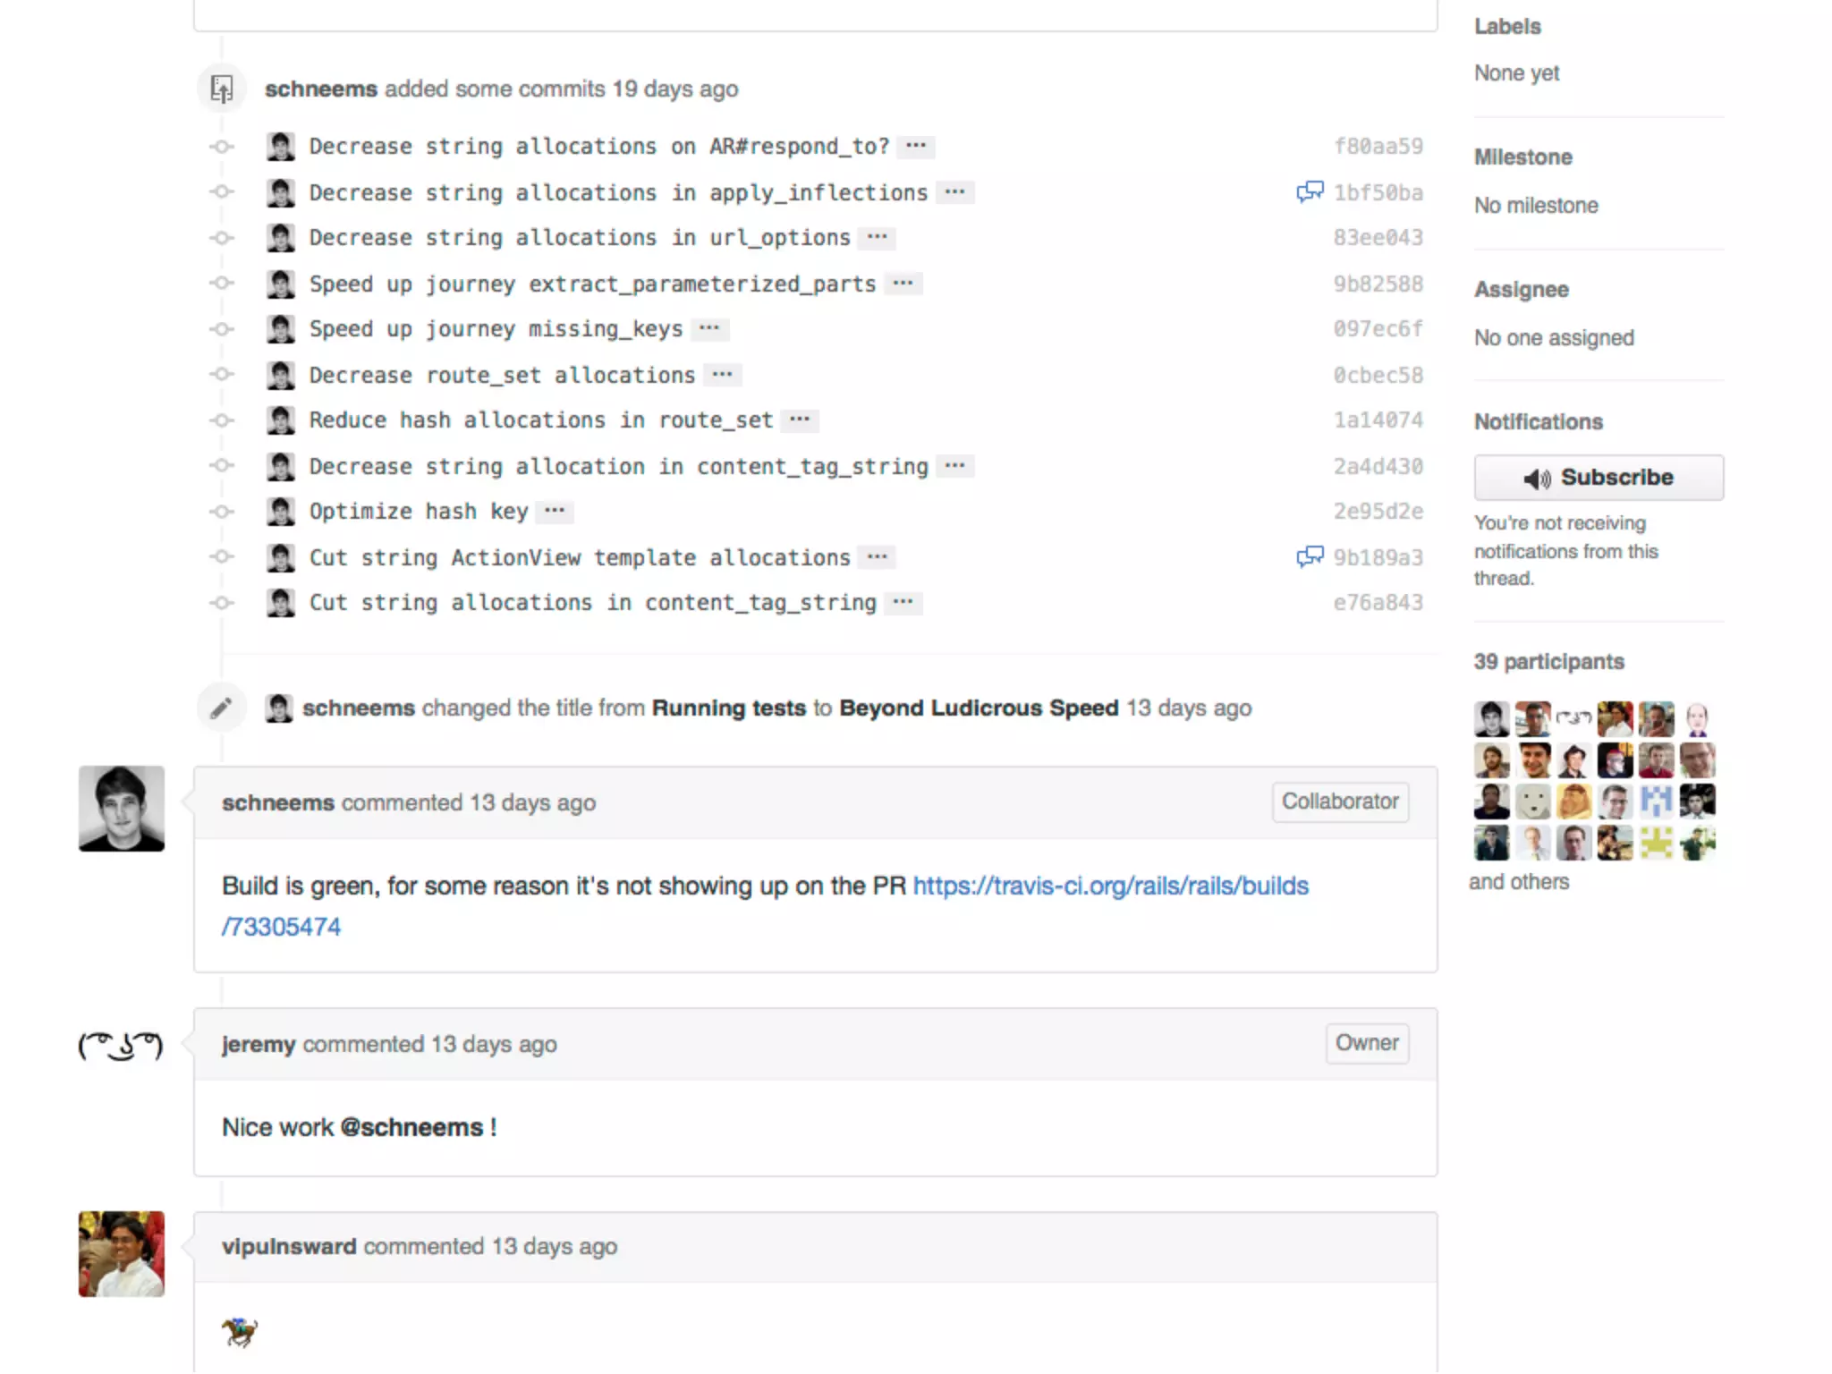The image size is (1832, 1374).
Task: Click the commits-added repo push icon
Action: tap(222, 89)
